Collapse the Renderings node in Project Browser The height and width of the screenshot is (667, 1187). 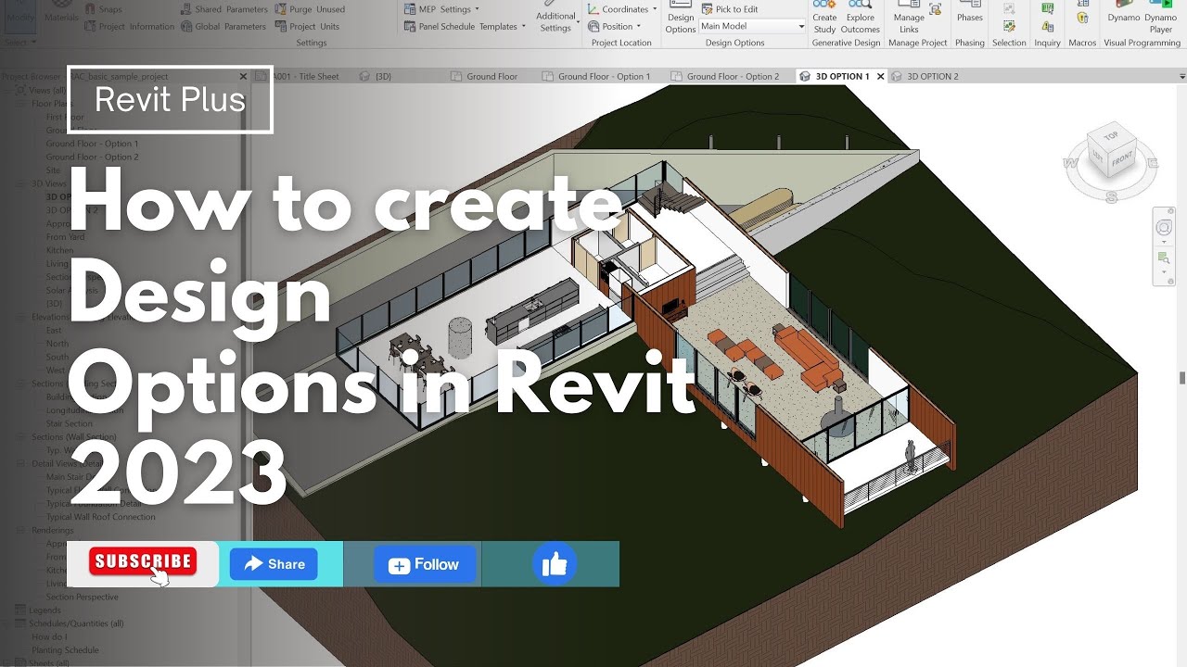22,531
